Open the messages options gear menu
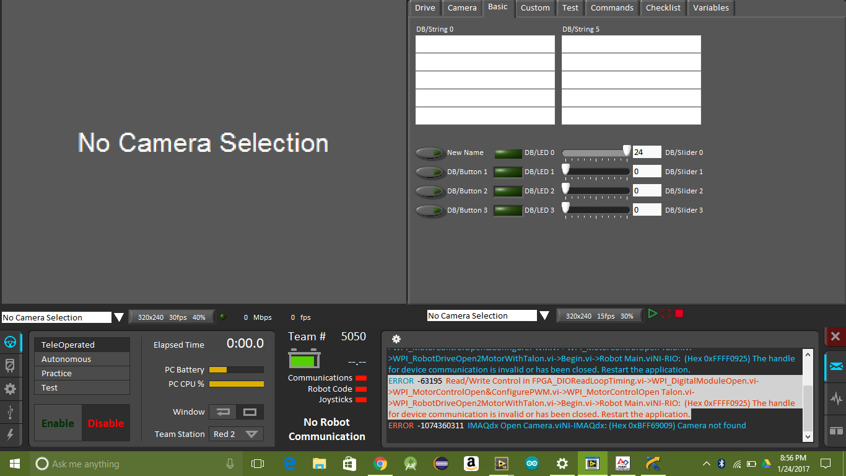This screenshot has height=476, width=846. [x=396, y=339]
